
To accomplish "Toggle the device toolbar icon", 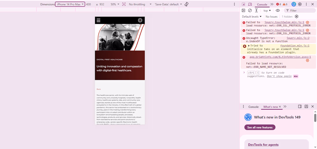I will pos(250,4).
